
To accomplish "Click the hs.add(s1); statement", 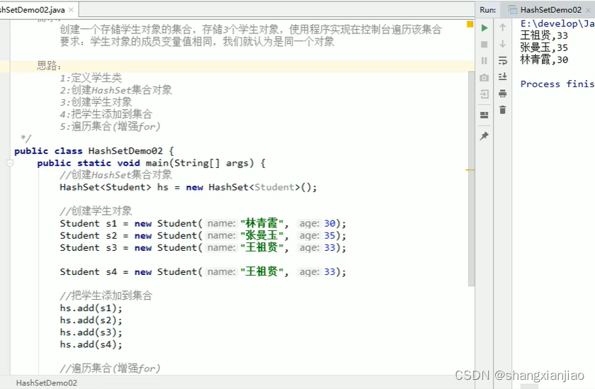I will point(91,308).
